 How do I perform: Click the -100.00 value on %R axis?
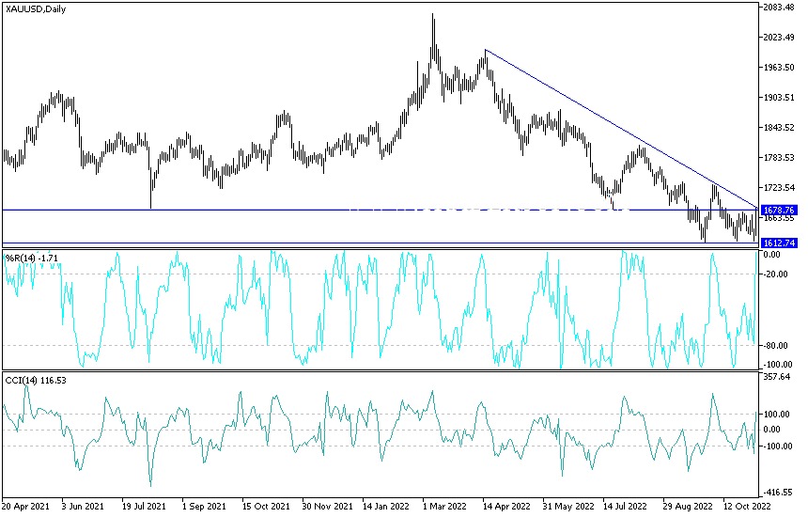click(777, 365)
